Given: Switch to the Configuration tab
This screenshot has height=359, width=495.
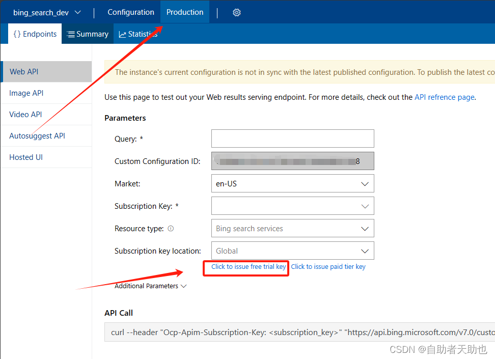Looking at the screenshot, I should (131, 12).
